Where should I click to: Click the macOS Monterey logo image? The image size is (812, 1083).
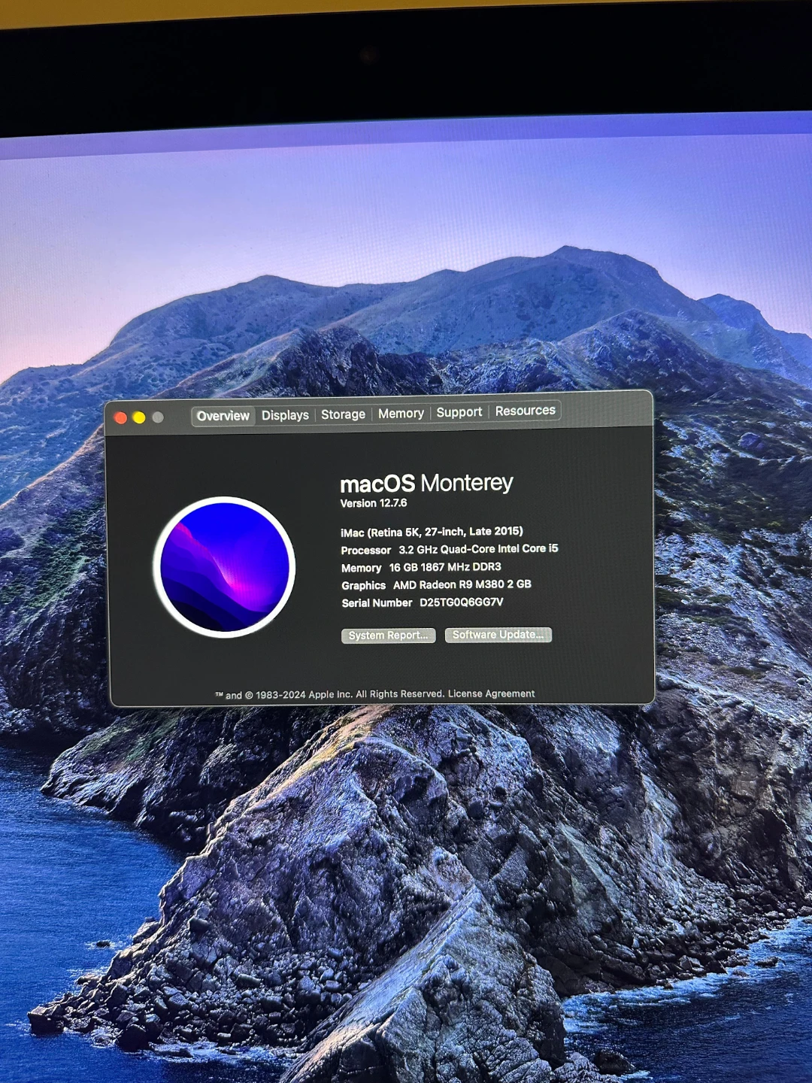pyautogui.click(x=224, y=567)
